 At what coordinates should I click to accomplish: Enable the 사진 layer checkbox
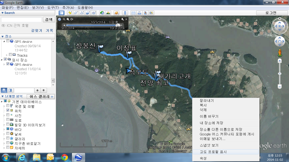coord(8,115)
